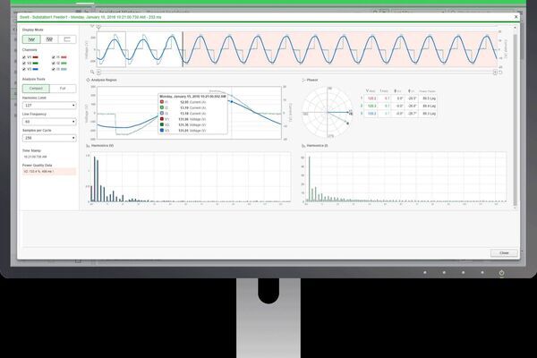Image resolution: width=537 pixels, height=358 pixels.
Task: Open the Harmonic Limit dropdown
Action: pyautogui.click(x=50, y=105)
